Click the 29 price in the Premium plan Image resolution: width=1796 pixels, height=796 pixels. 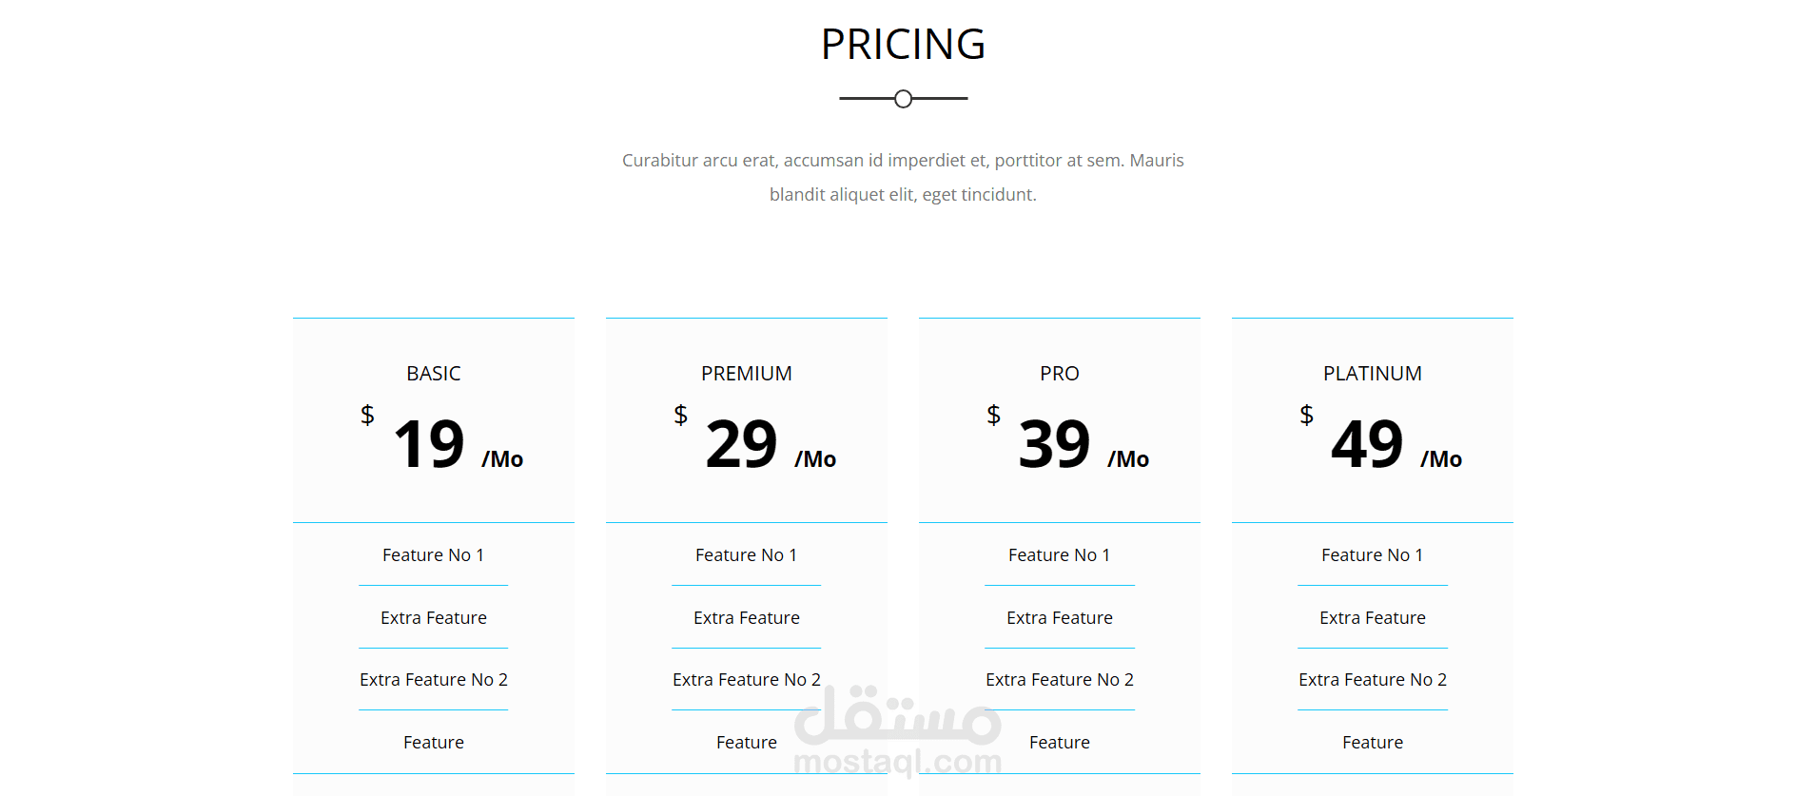[742, 444]
